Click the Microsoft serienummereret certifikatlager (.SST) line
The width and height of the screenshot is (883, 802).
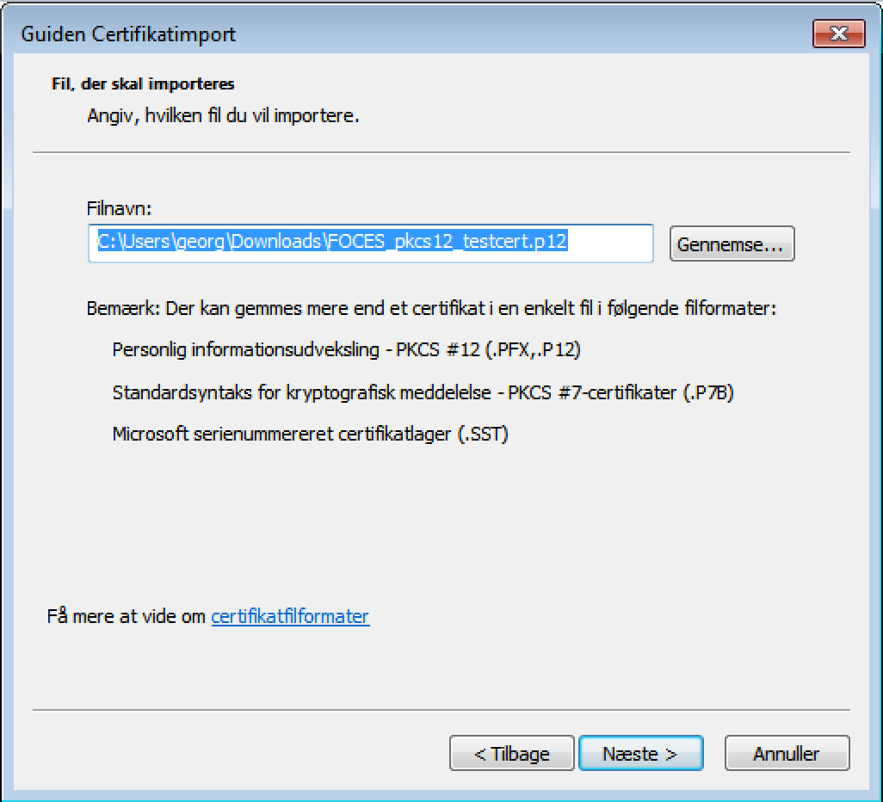[x=310, y=434]
